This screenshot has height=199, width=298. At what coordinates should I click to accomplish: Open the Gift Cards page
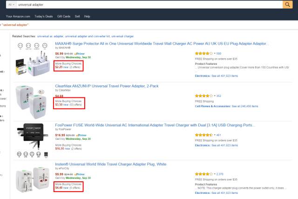coord(64,16)
